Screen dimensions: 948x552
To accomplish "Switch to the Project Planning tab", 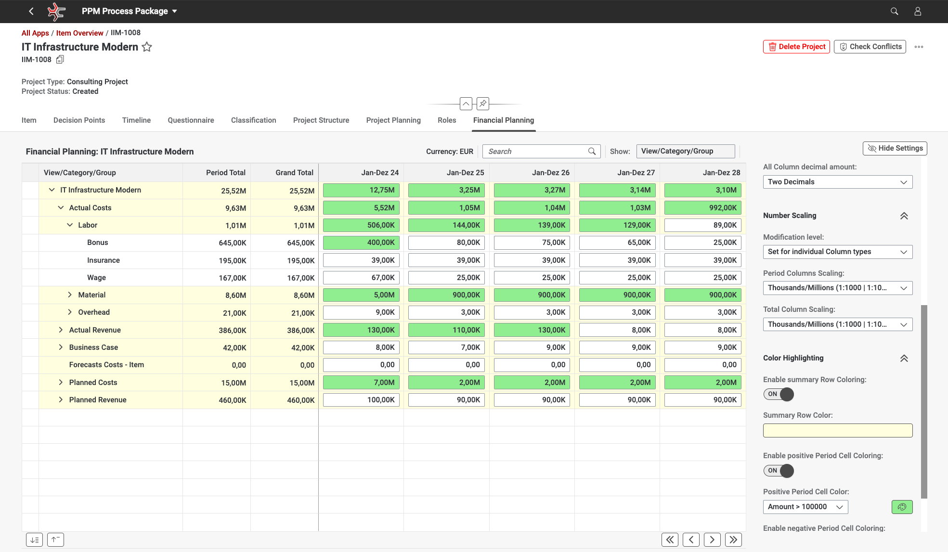I will coord(393,120).
